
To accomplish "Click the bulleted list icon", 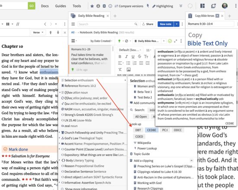I will point(128,63).
